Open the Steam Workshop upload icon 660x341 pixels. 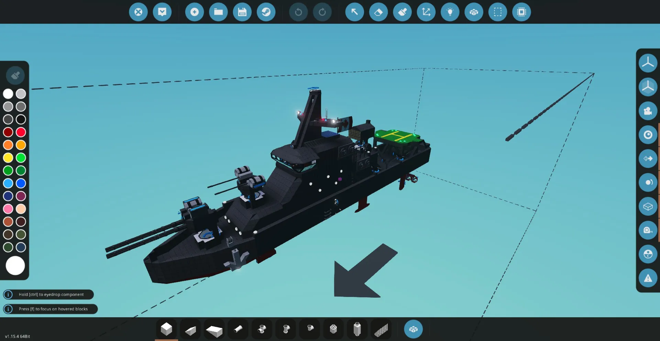(x=266, y=12)
